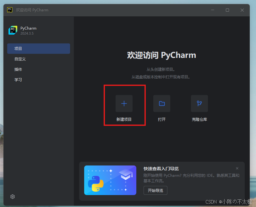Click the PyCharm title bar icon
Screen dimensions: 256x207
[x=10, y=10]
